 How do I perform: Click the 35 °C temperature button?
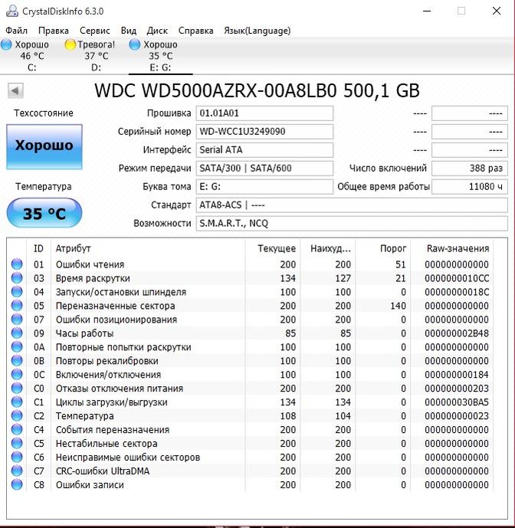click(44, 213)
